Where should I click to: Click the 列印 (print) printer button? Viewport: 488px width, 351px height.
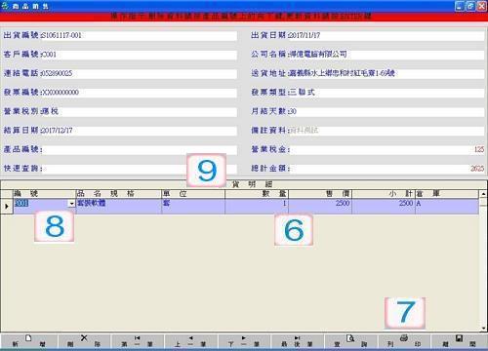(x=403, y=341)
